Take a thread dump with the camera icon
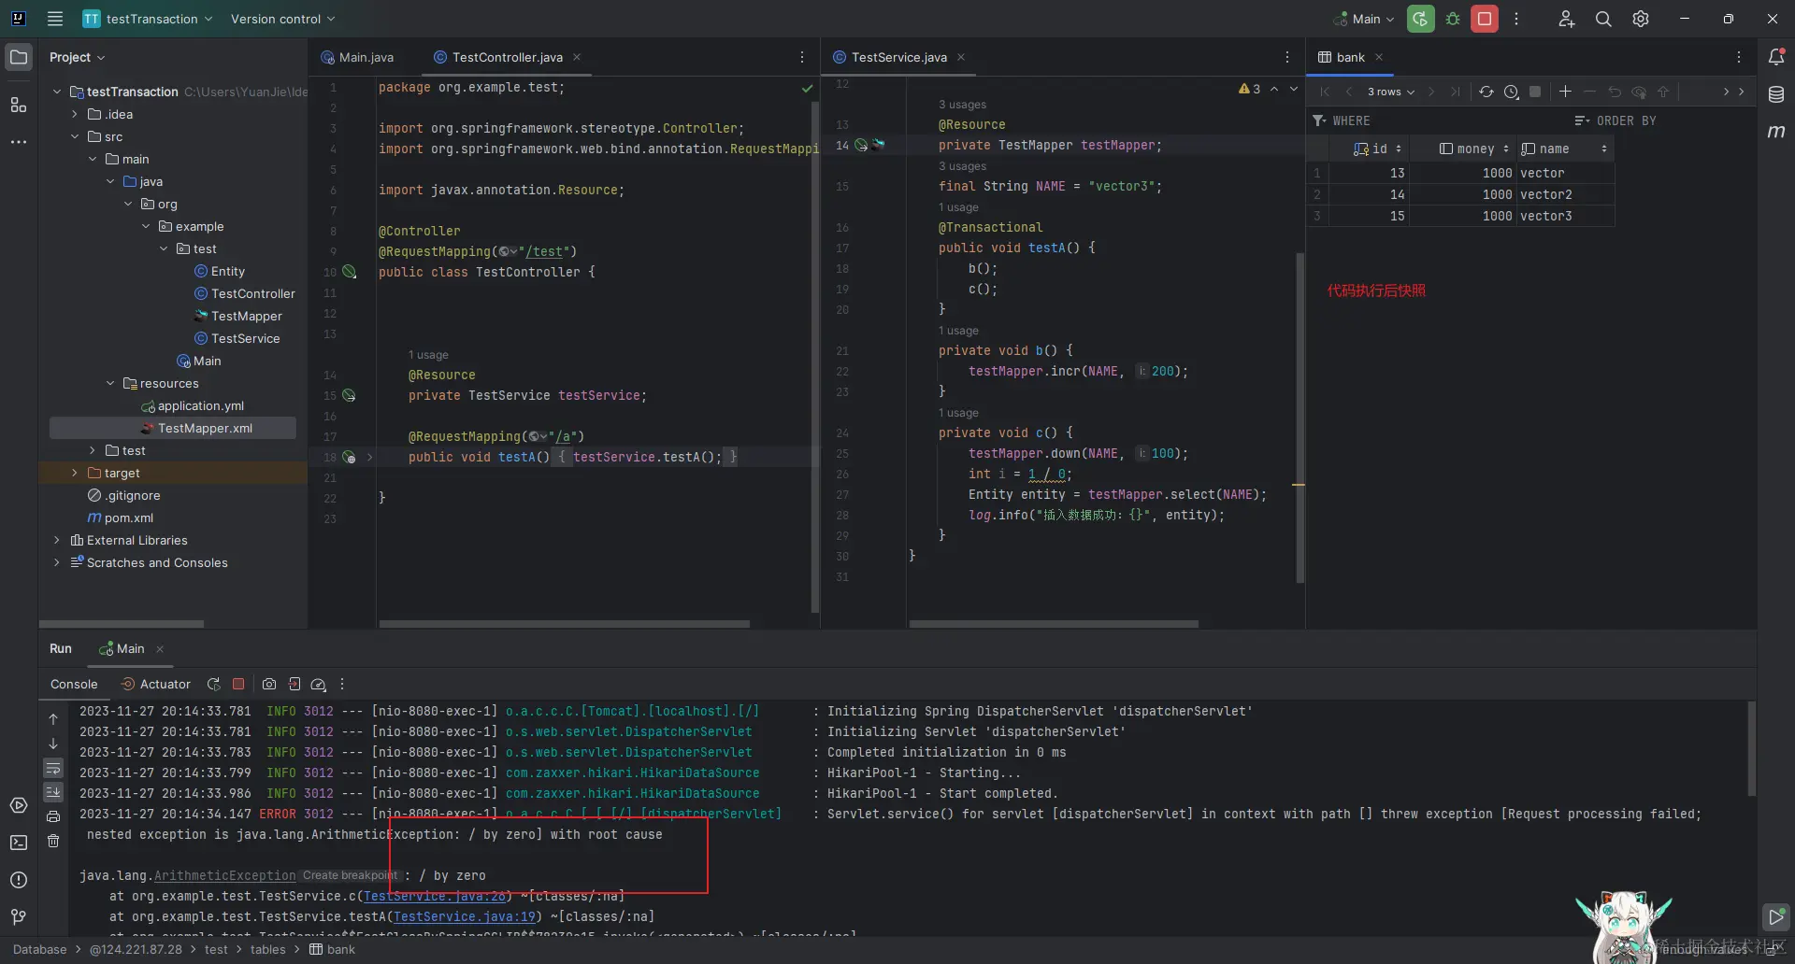This screenshot has height=964, width=1795. 269,684
